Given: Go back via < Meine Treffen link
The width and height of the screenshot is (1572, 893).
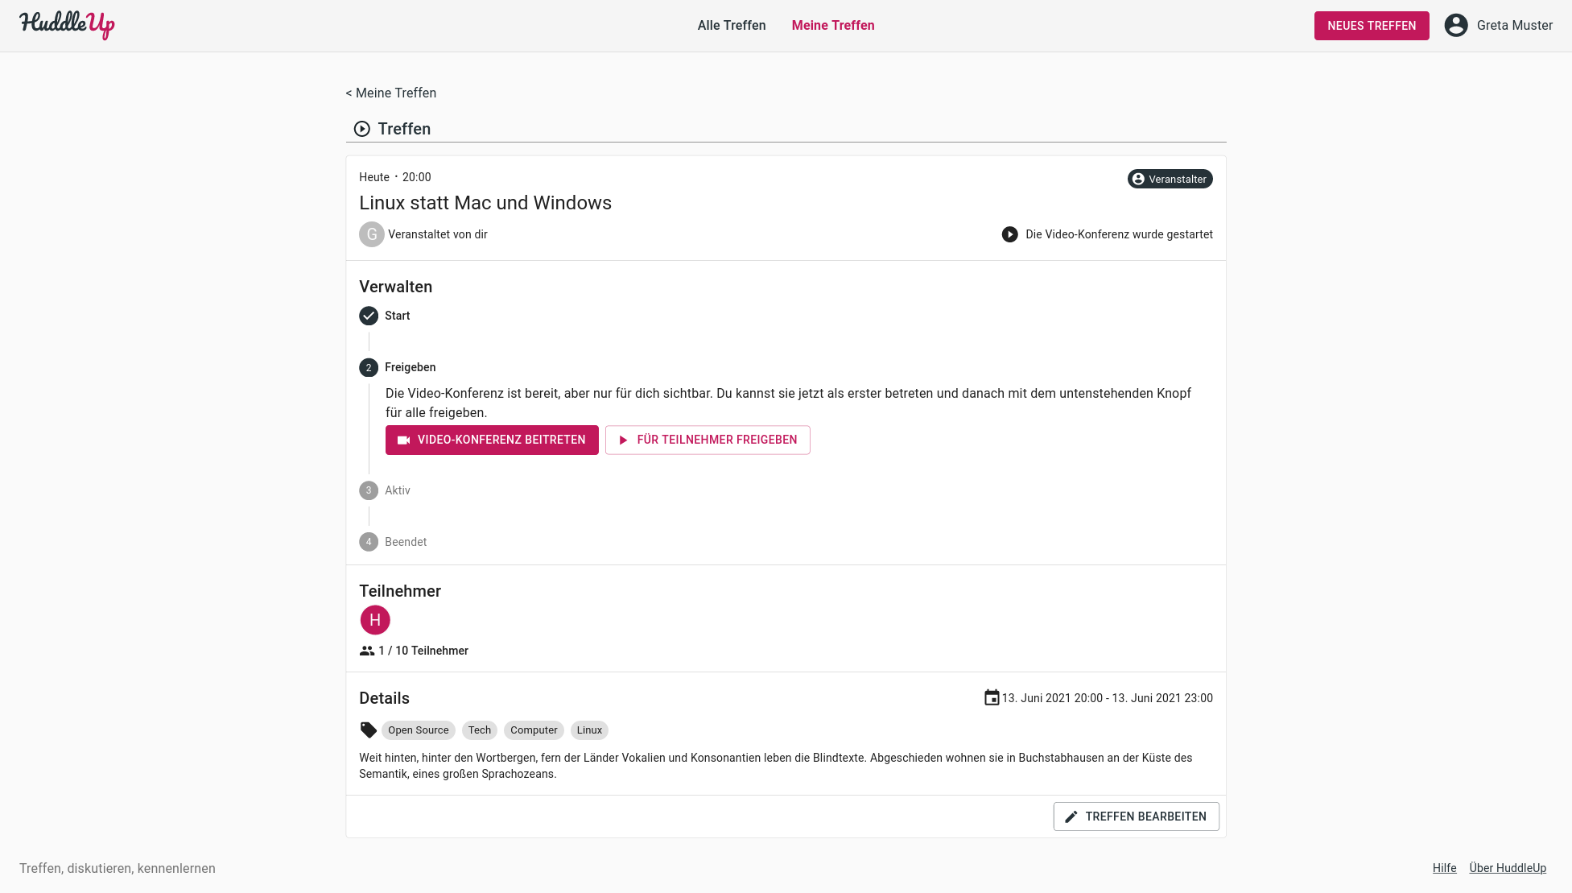Looking at the screenshot, I should coord(391,93).
